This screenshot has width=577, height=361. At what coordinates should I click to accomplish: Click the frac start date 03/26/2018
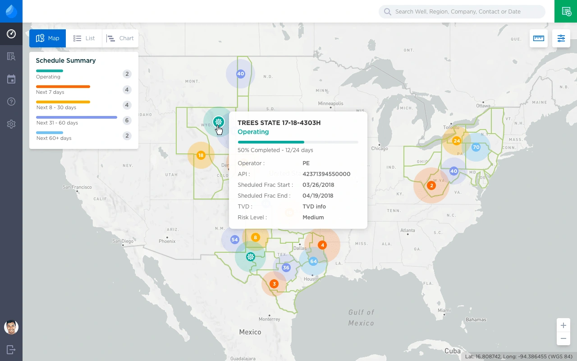(318, 185)
